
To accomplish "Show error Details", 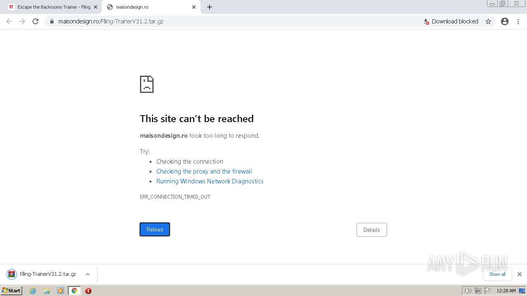I will (x=372, y=230).
